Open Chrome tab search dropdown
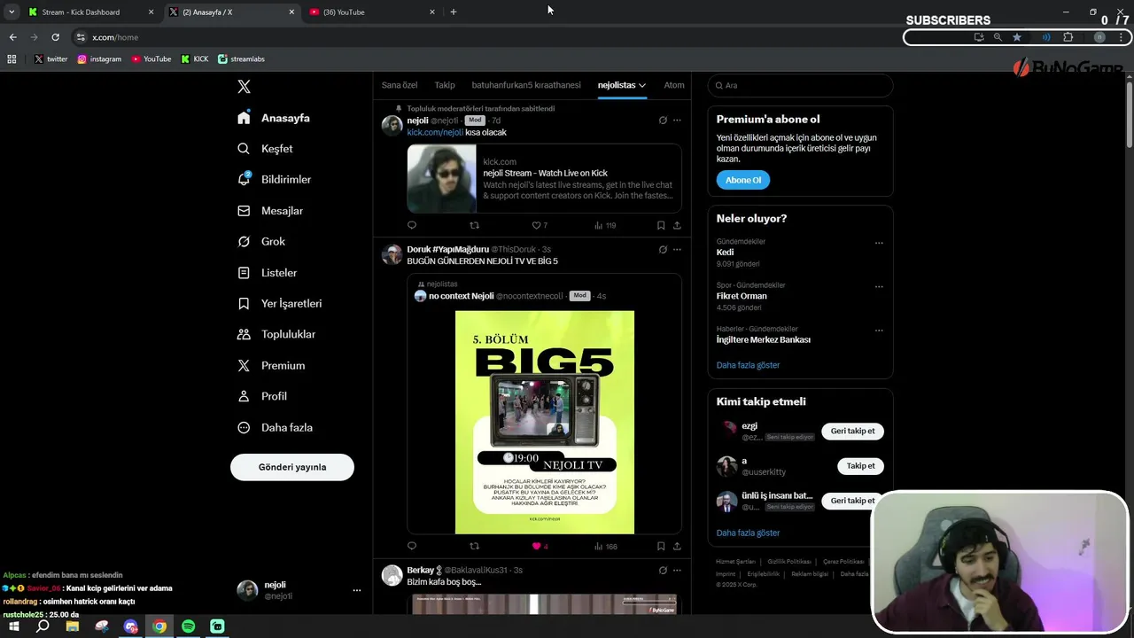The height and width of the screenshot is (638, 1134). pyautogui.click(x=12, y=12)
